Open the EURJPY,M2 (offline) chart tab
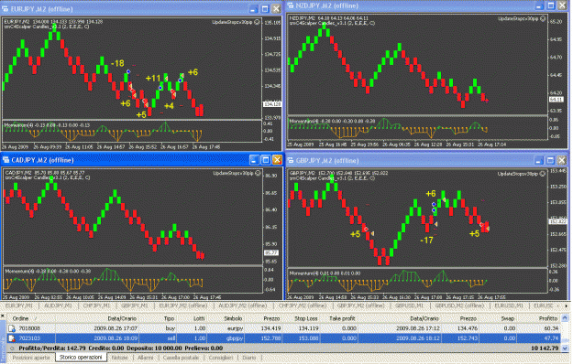573x364 pixels. tap(183, 306)
